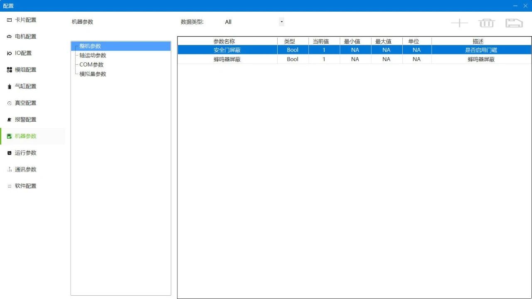
Task: Select 机器参数 sidebar item
Action: coord(32,136)
